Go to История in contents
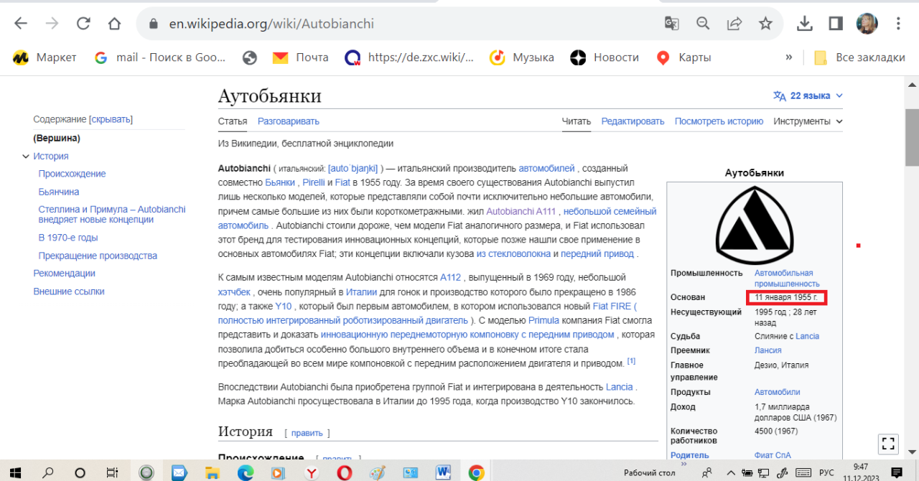This screenshot has height=481, width=919. pos(51,156)
